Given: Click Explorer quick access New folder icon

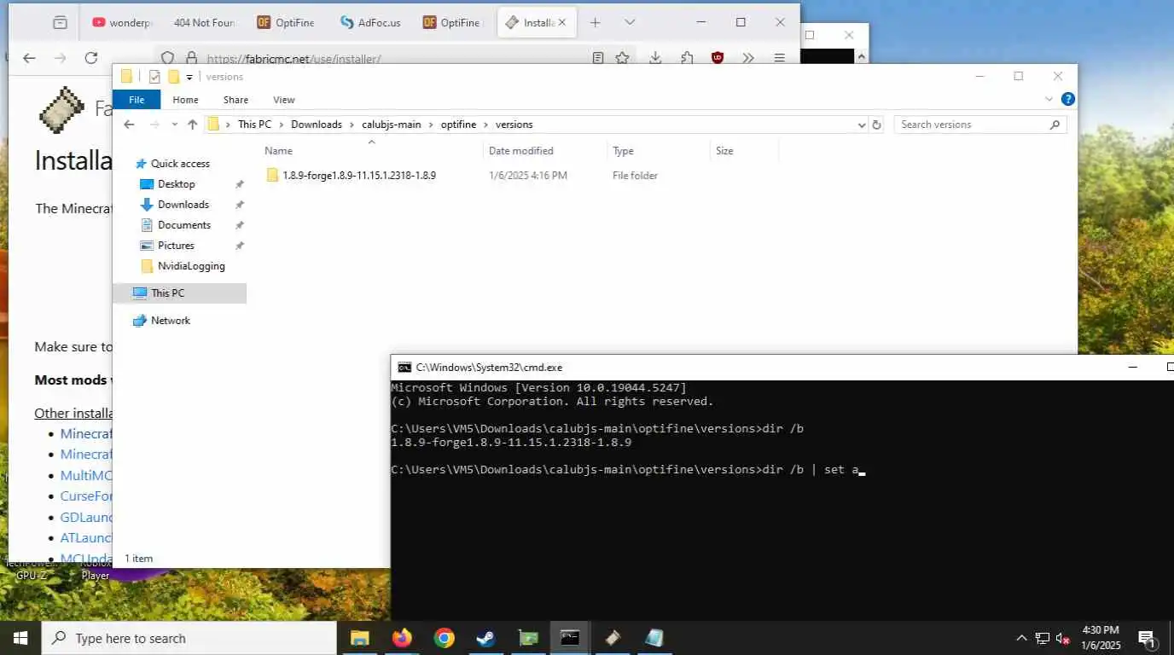Looking at the screenshot, I should click(174, 77).
